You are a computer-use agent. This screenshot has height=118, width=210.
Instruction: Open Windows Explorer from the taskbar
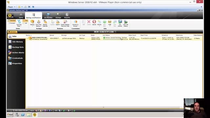pos(29,115)
